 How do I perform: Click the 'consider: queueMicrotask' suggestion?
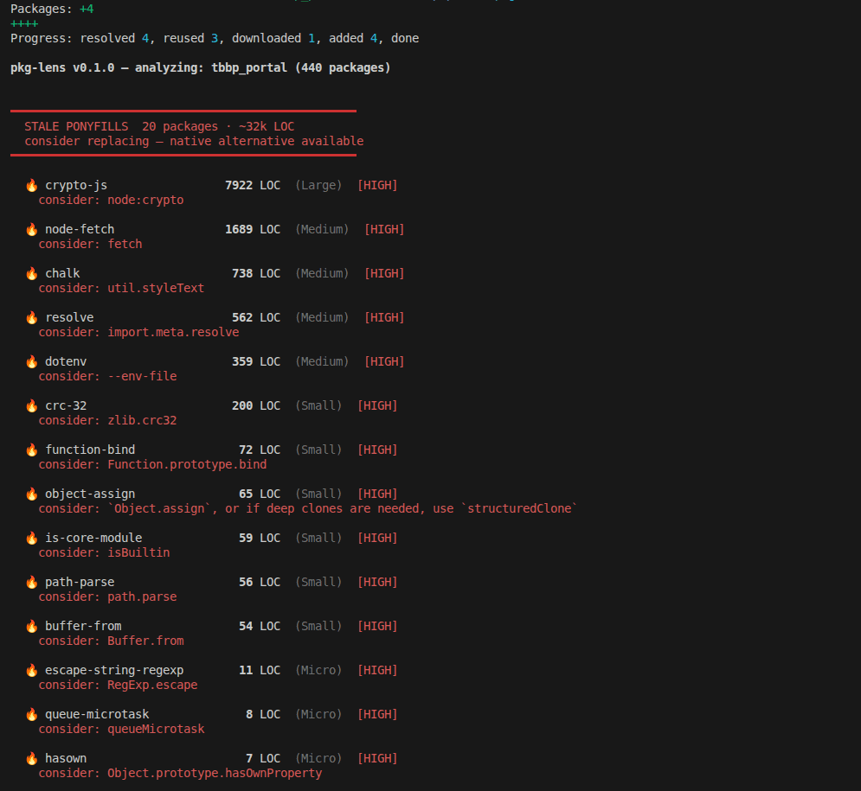tap(121, 729)
